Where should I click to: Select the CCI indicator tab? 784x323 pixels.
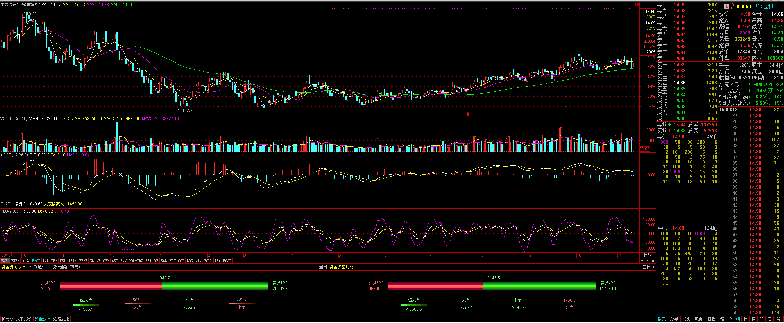click(181, 261)
